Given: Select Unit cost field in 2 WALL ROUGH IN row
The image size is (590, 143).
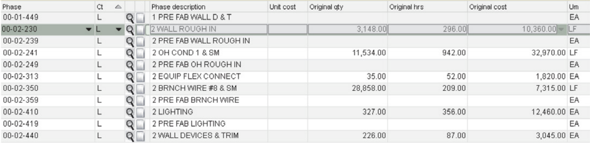Looking at the screenshot, I should click(288, 29).
